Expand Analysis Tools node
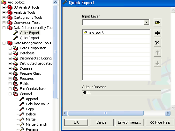This screenshot has height=131, width=175. point(4,12)
